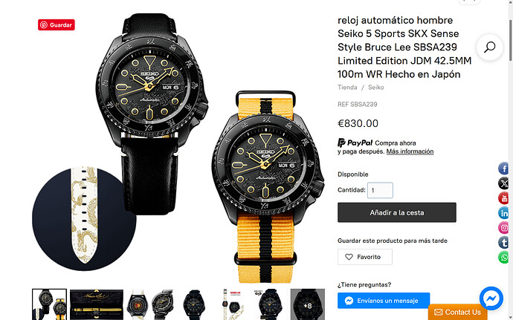The image size is (513, 320).
Task: Toggle Favorito heart for this watch
Action: 365,257
